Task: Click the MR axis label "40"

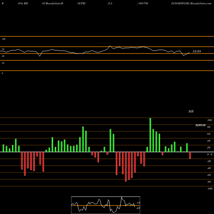Action: [209, 141]
